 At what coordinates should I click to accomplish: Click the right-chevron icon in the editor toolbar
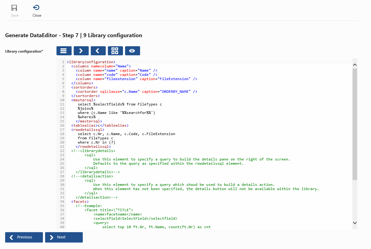(81, 50)
